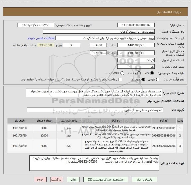
Task: Click the delivery province field کرمان
Action: 136,60
